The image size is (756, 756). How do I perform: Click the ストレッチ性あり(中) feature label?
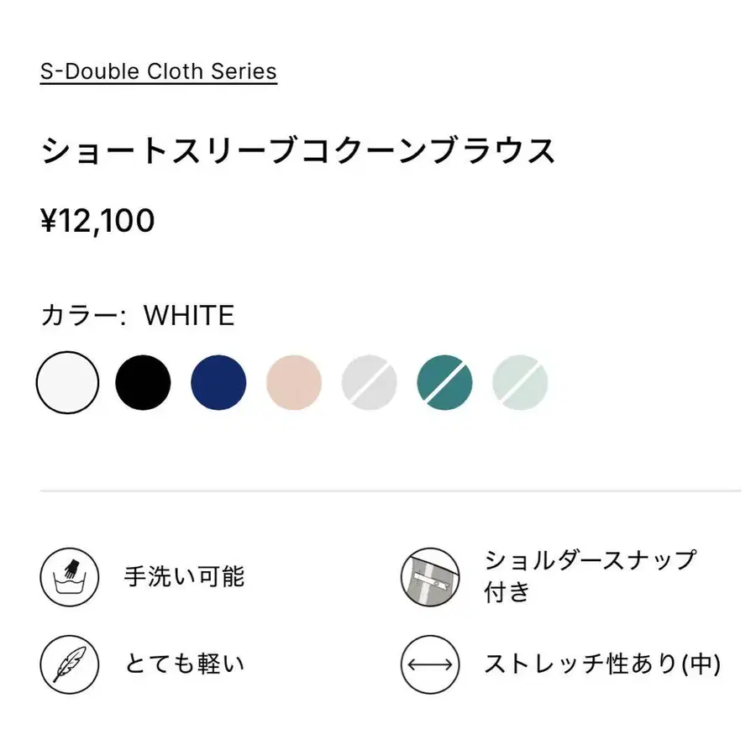pos(602,664)
